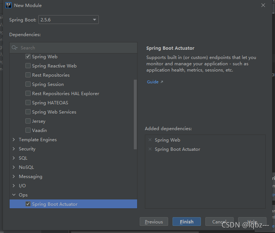Screen dimensions: 275x233
Task: Click the search magnifier icon in Dependencies
Action: pos(14,48)
